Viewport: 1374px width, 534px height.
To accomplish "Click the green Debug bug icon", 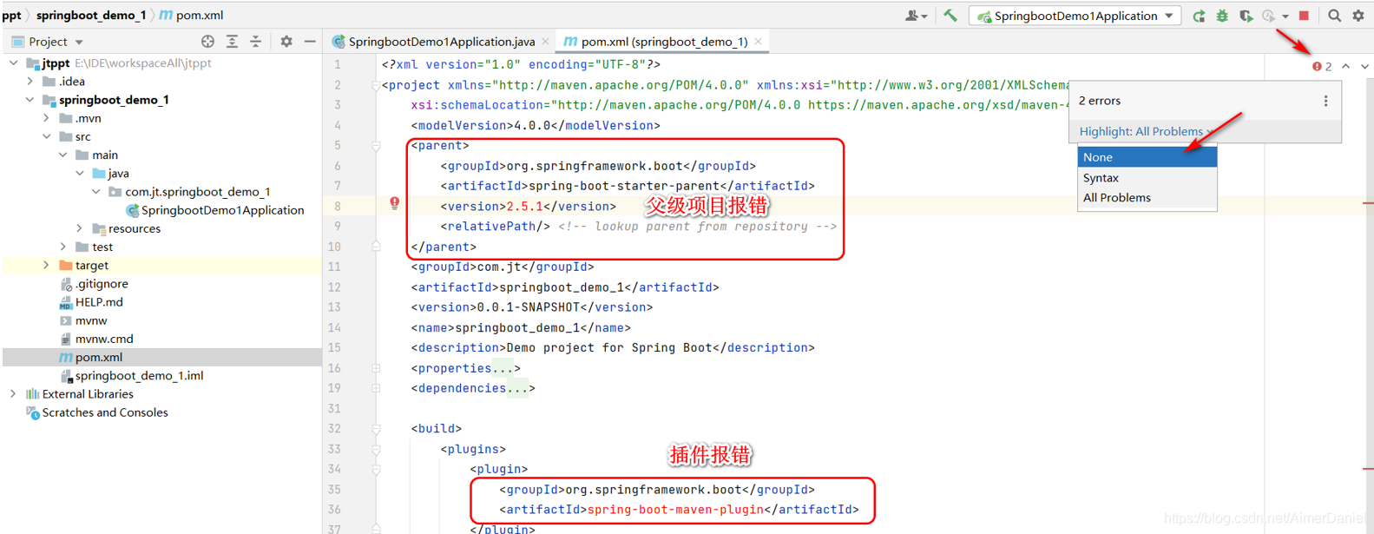I will [x=1222, y=16].
